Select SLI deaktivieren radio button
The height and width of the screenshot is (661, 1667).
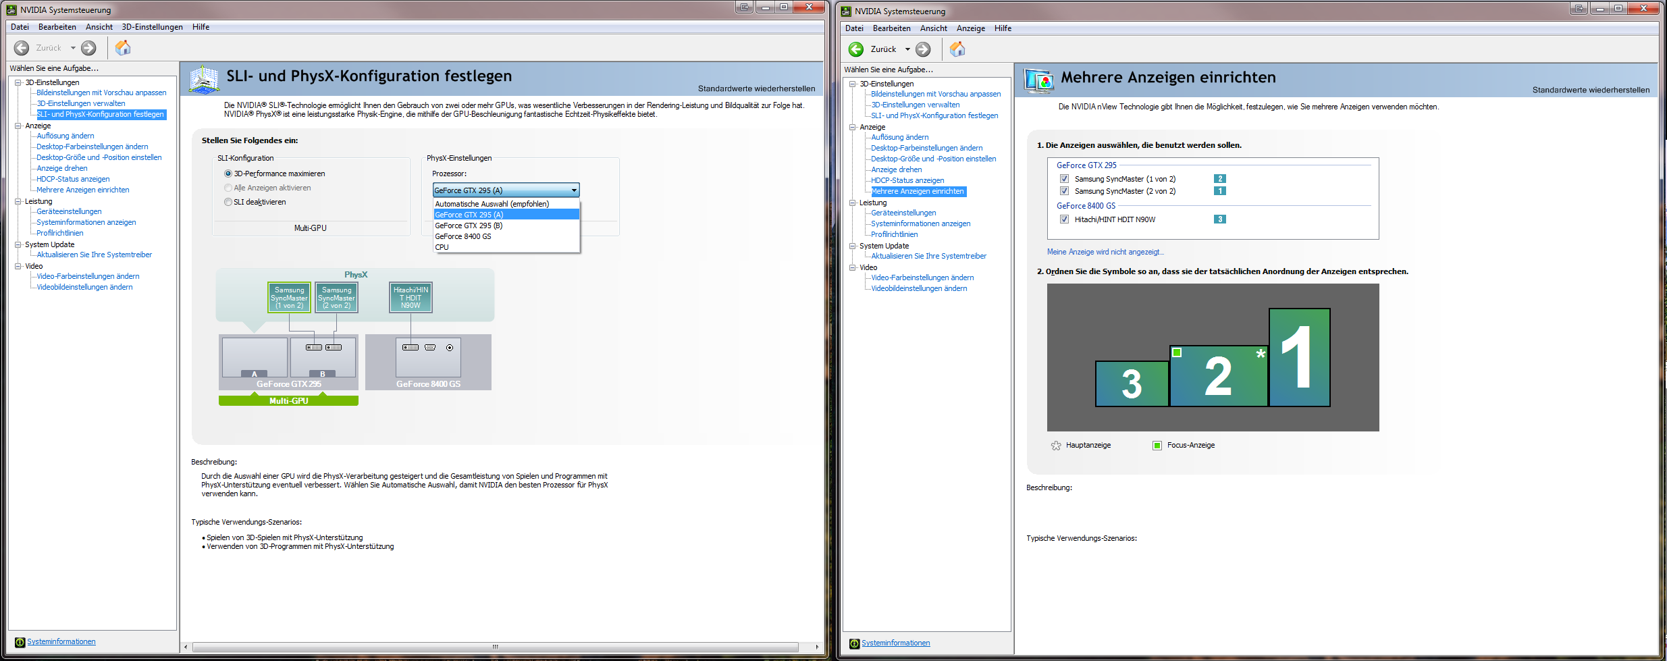[228, 202]
